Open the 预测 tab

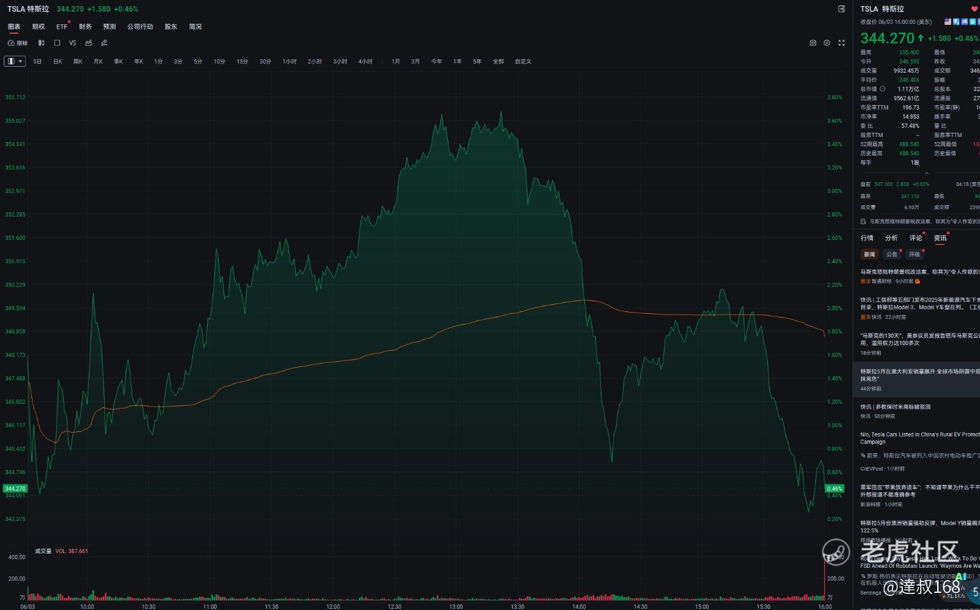click(110, 26)
